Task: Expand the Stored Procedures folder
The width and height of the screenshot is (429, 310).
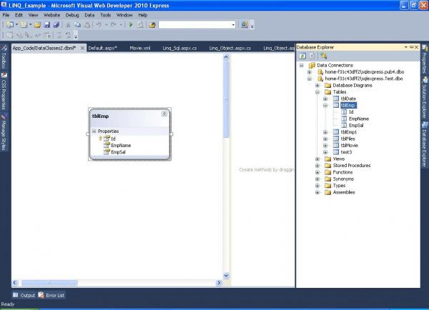Action: tap(317, 166)
